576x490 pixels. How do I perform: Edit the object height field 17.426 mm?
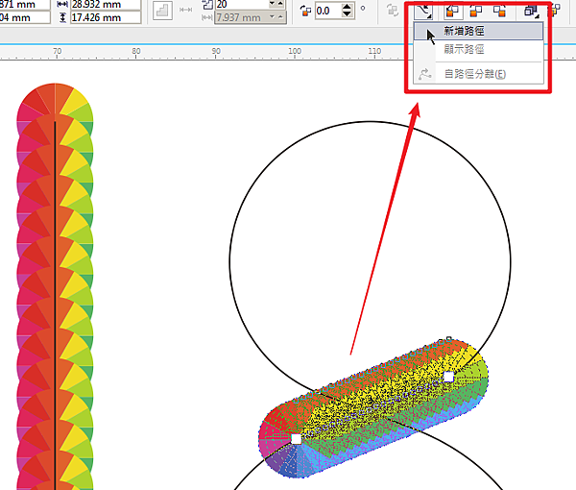coord(106,17)
